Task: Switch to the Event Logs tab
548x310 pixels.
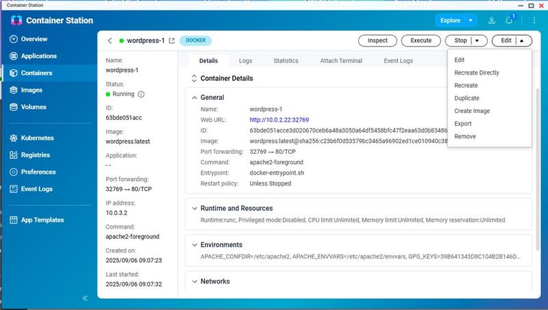Action: point(399,61)
